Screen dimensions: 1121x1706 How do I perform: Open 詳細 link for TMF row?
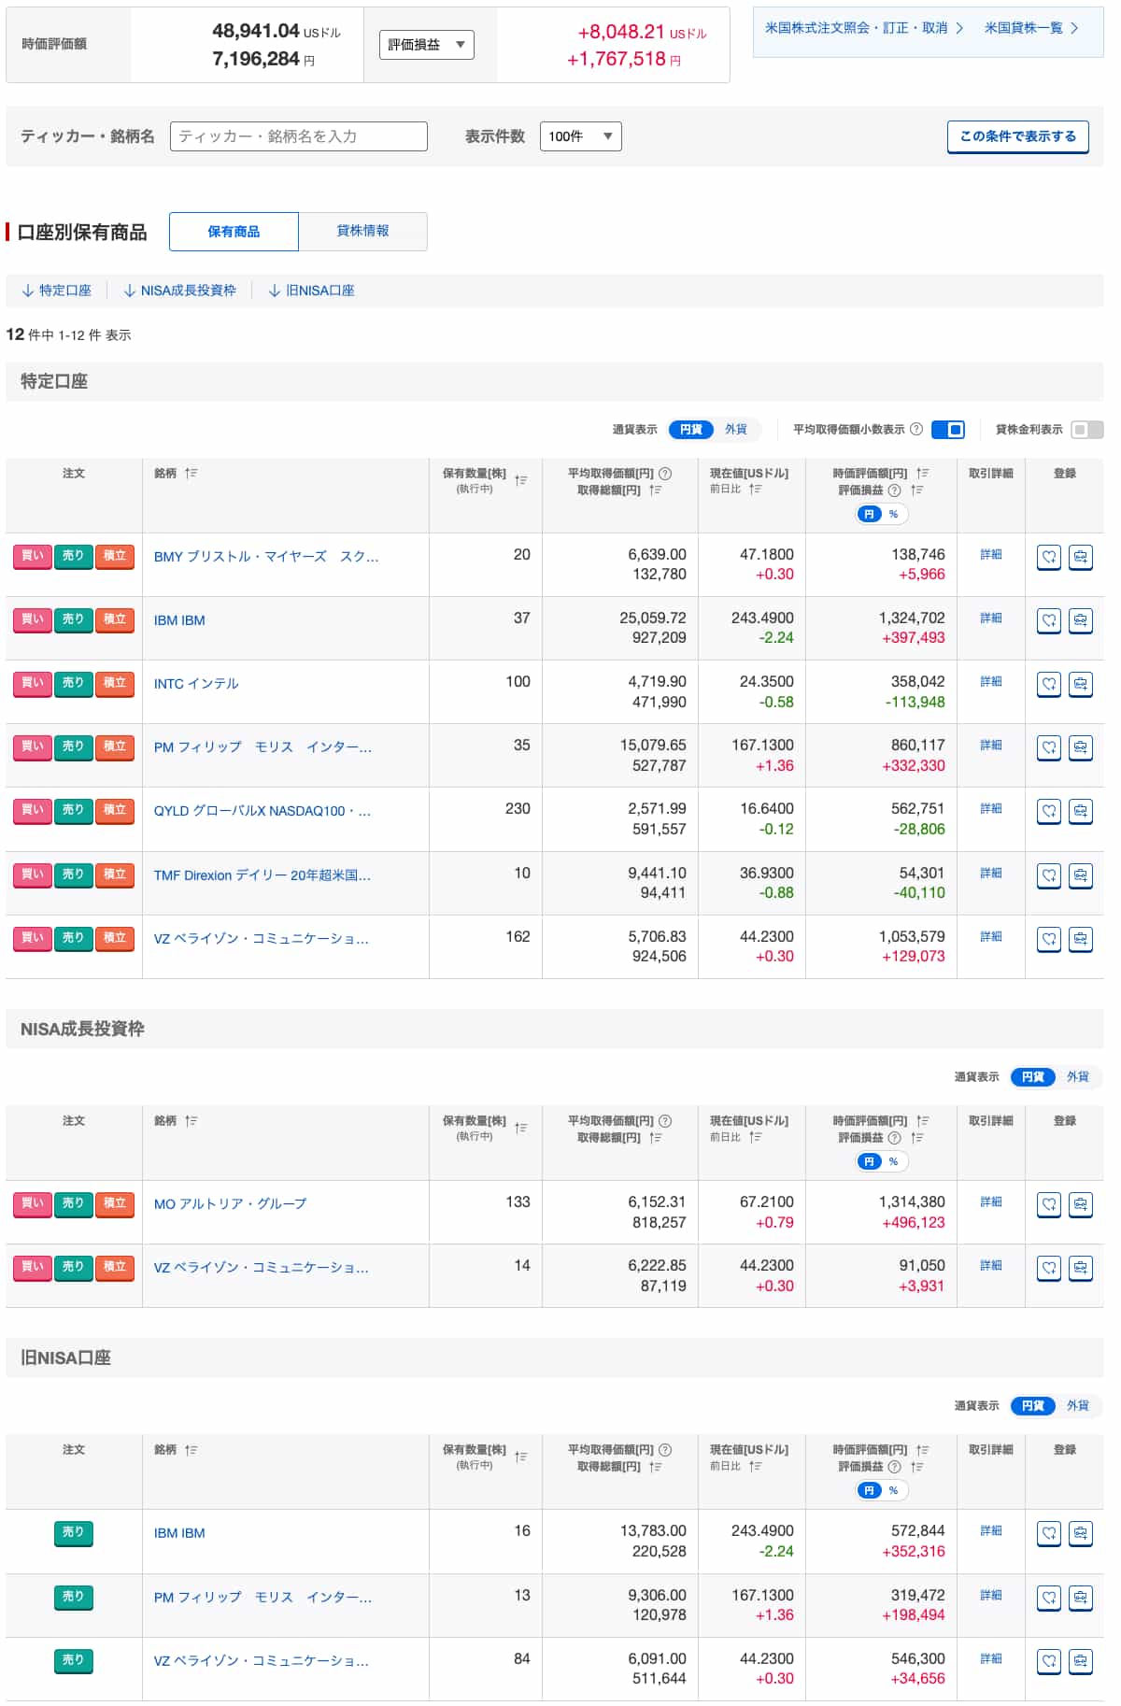[x=990, y=874]
